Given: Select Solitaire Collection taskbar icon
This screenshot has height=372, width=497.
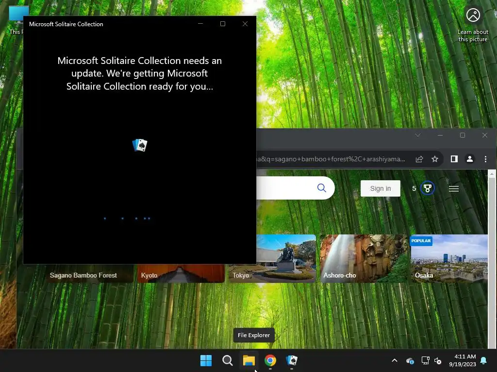Looking at the screenshot, I should (292, 360).
